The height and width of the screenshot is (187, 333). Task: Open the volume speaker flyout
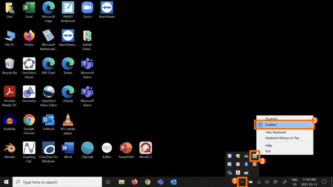[267, 182]
